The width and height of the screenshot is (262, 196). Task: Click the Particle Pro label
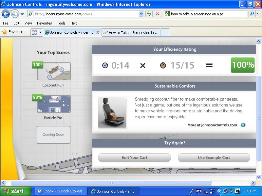click(53, 118)
